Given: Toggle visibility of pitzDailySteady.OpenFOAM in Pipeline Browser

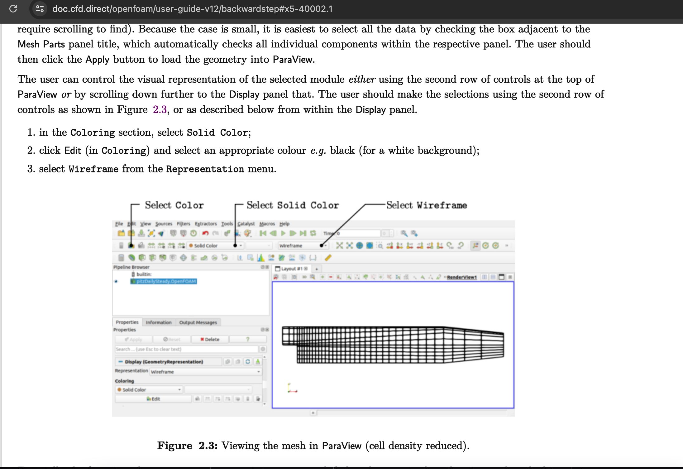Looking at the screenshot, I should pos(116,282).
